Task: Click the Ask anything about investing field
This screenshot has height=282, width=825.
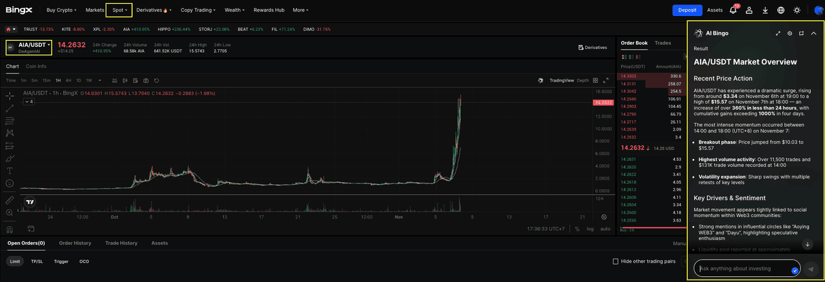Action: pyautogui.click(x=744, y=268)
